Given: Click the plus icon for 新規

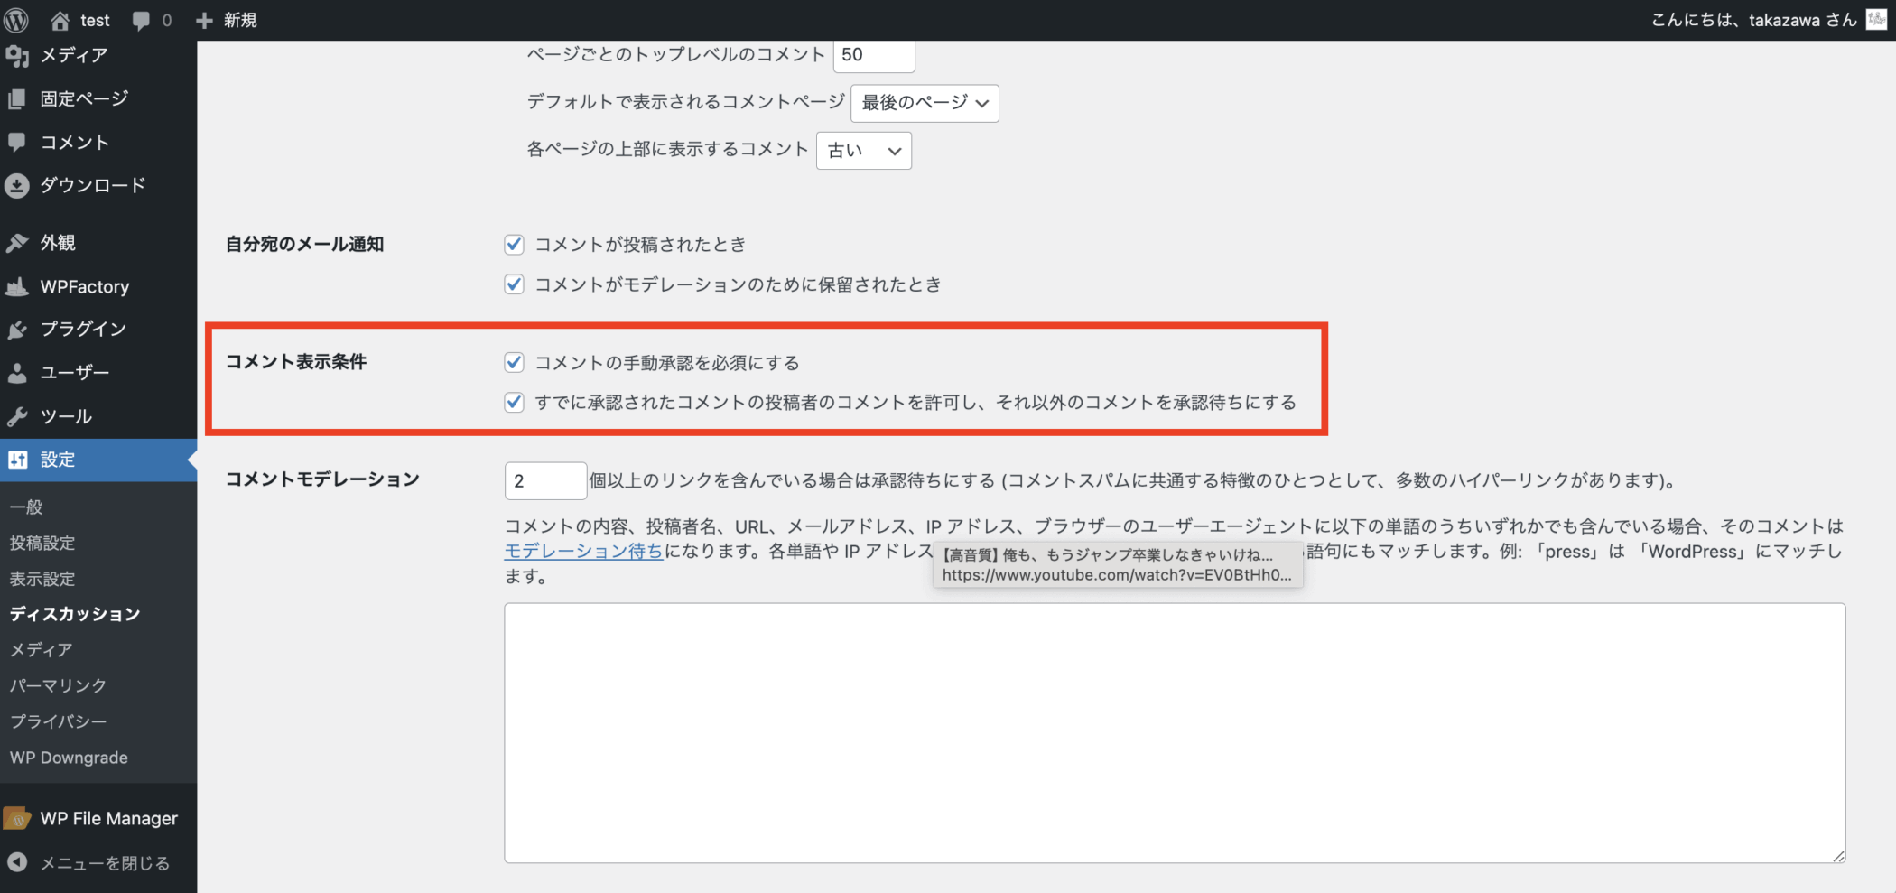Looking at the screenshot, I should click(205, 20).
